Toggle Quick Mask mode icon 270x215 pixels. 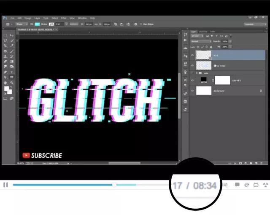5,98
